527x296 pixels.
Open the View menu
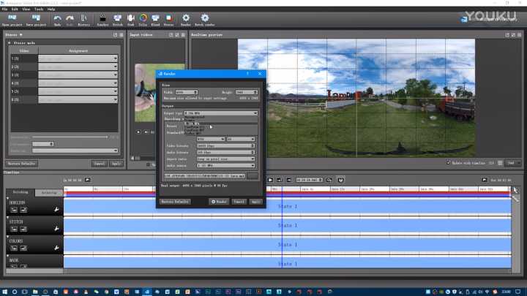26,9
